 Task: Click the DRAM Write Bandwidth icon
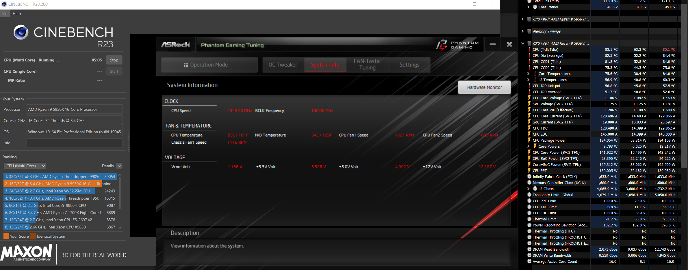coord(529,255)
